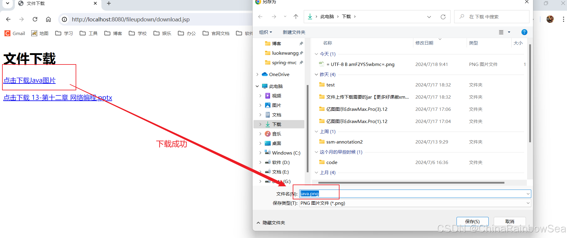The width and height of the screenshot is (567, 238).
Task: Open the 博客 bookmark folder in the bookmarks bar
Action: click(x=113, y=33)
